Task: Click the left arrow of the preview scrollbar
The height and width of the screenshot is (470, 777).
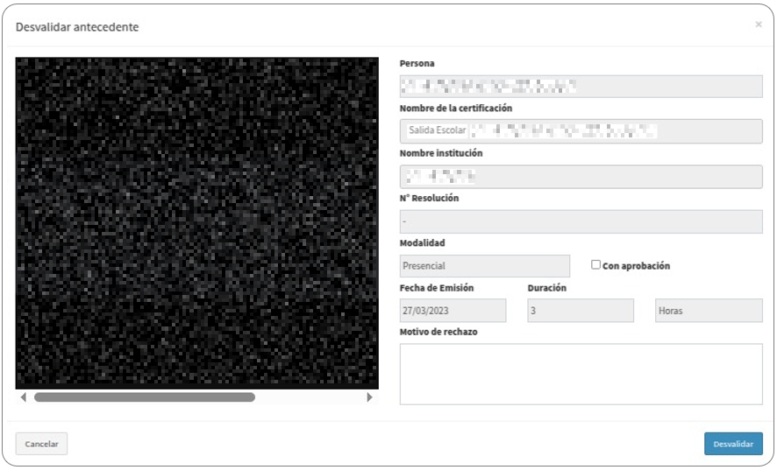Action: coord(24,397)
